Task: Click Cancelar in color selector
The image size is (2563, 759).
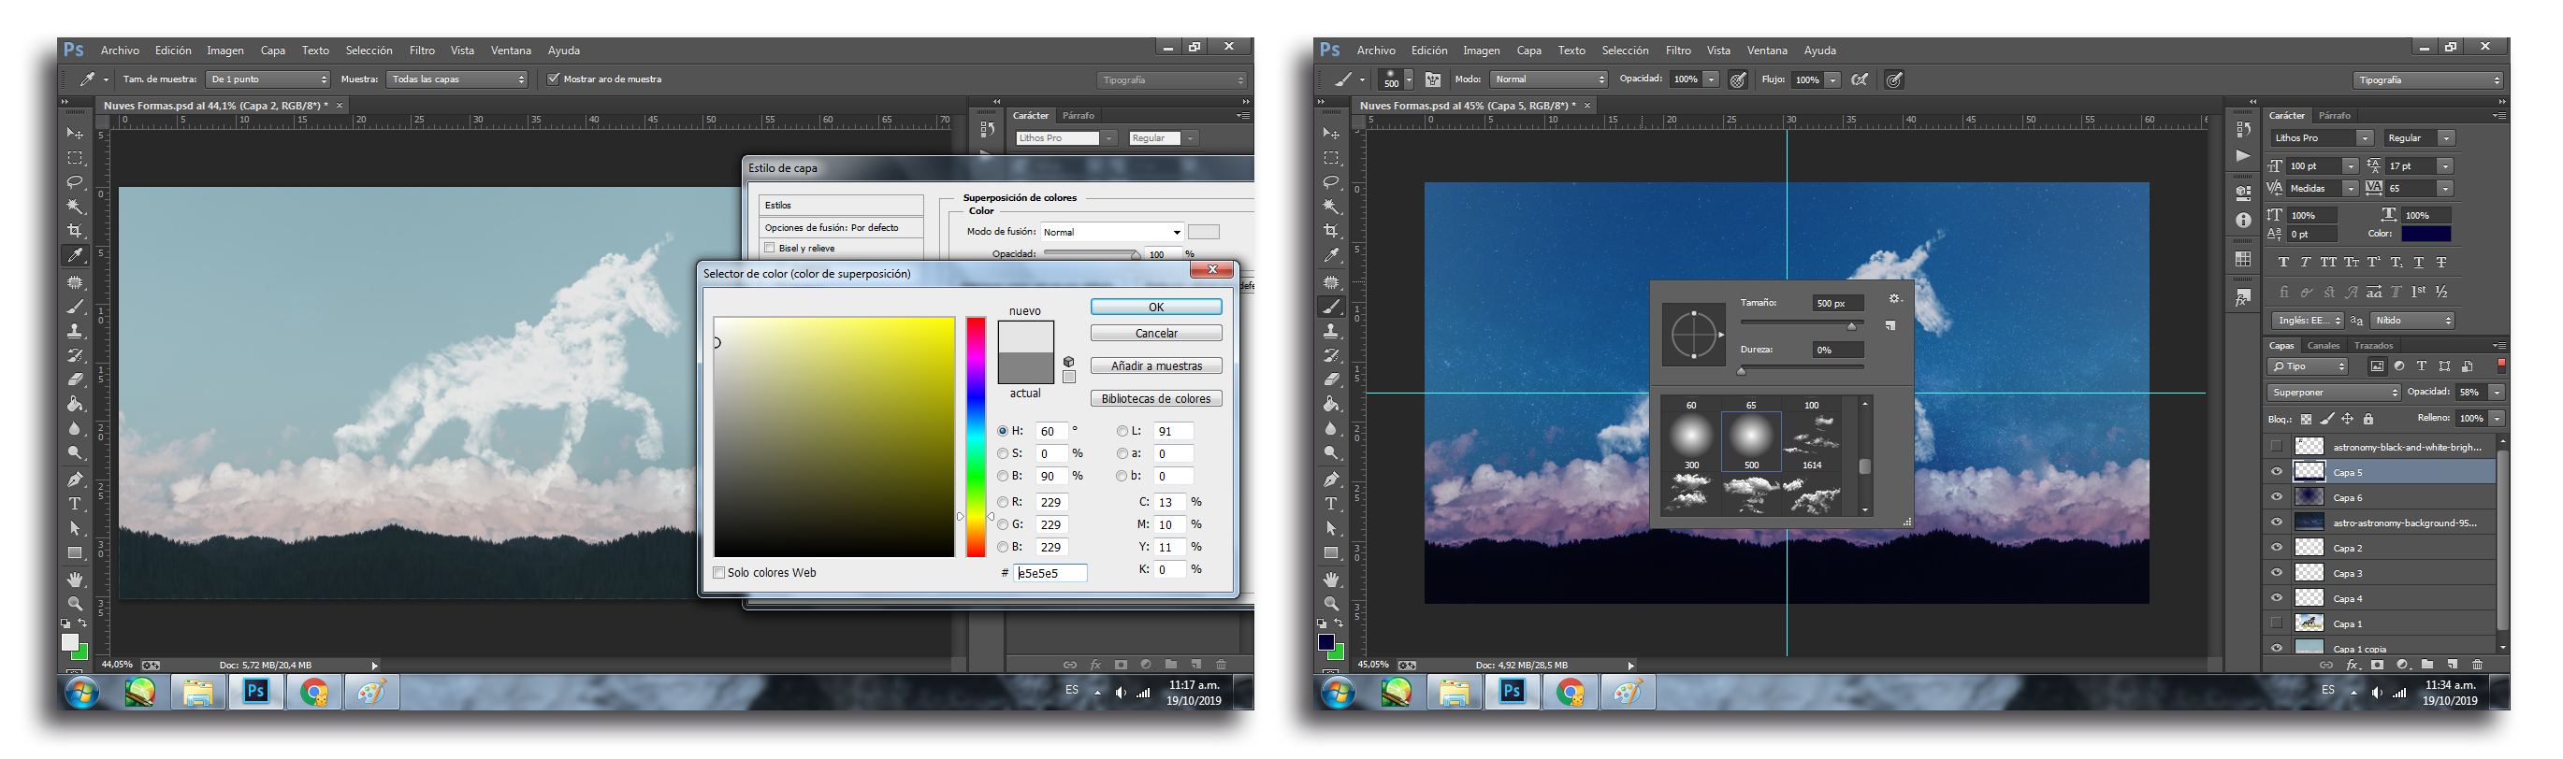Action: point(1156,334)
